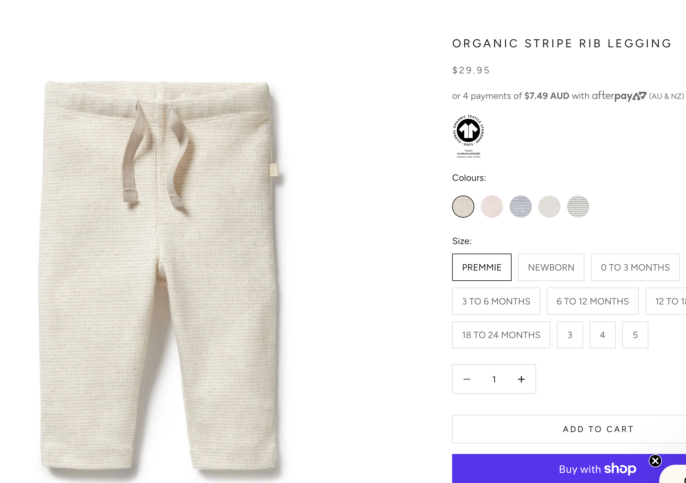The image size is (686, 483).
Task: Choose the green stripe colour swatch
Action: click(578, 207)
